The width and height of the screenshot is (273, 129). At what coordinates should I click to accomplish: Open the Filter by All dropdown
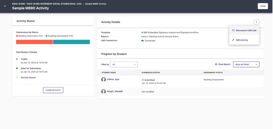(124, 64)
